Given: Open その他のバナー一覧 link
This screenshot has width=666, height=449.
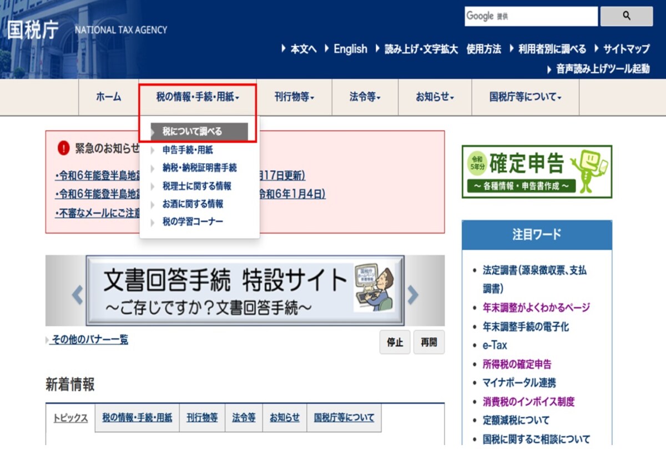Looking at the screenshot, I should coord(89,340).
